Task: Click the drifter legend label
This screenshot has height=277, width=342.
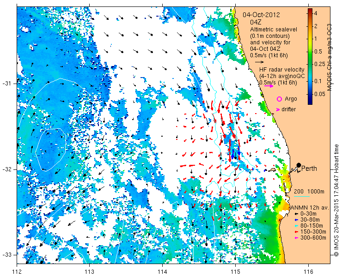Action: click(288, 109)
